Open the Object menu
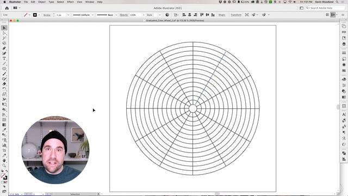This screenshot has height=196, width=348. click(x=42, y=2)
